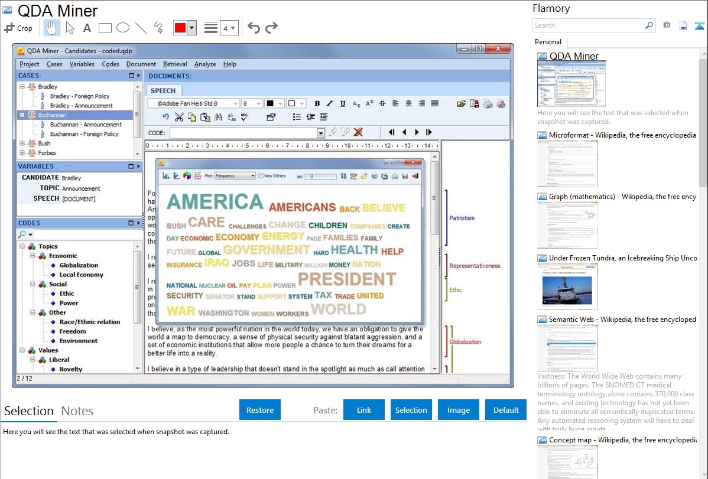
Task: Enable the View Others checkbox
Action: 261,175
